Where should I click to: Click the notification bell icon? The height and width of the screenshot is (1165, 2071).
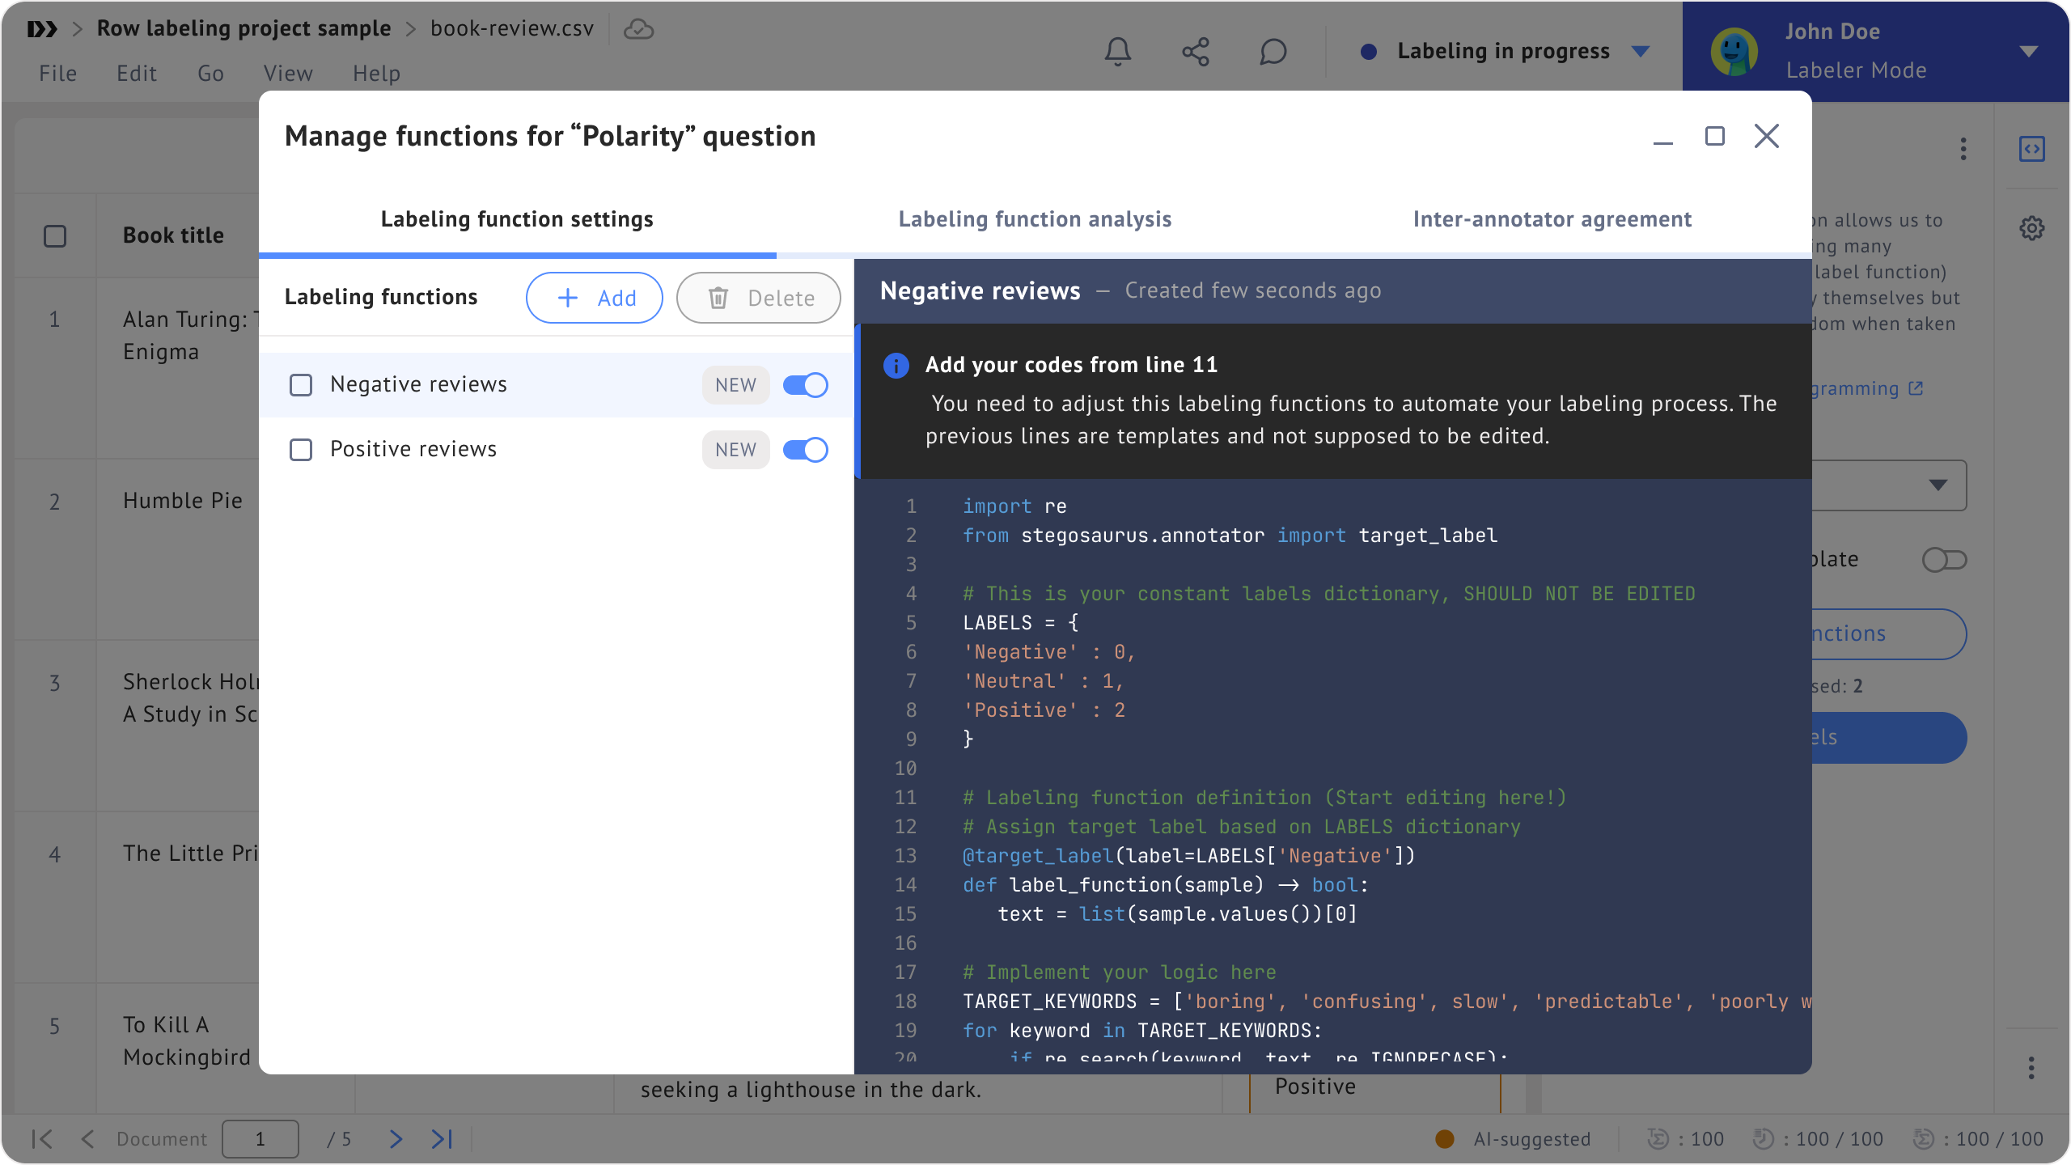tap(1118, 52)
